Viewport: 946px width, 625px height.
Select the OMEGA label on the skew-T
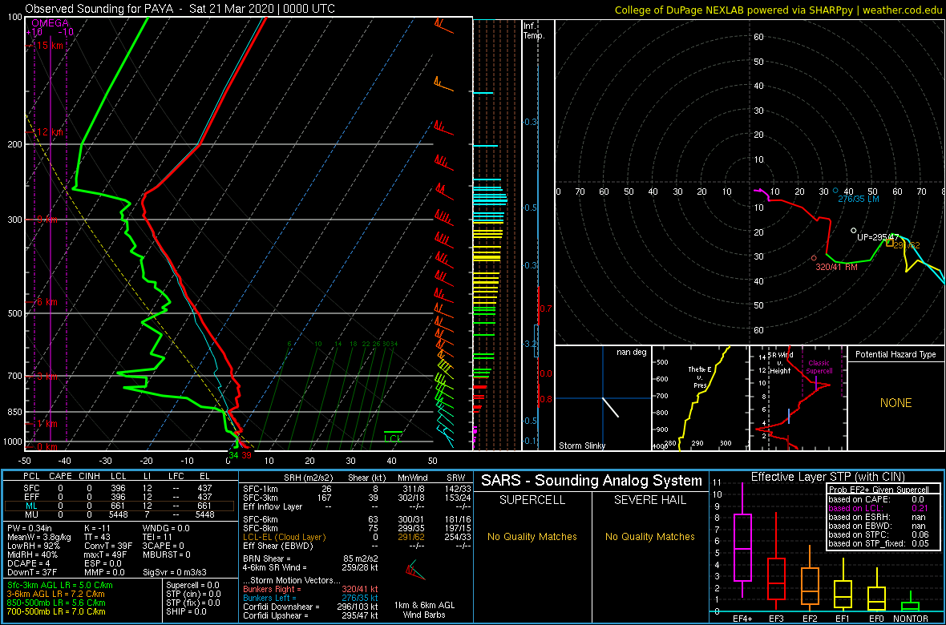[x=50, y=23]
